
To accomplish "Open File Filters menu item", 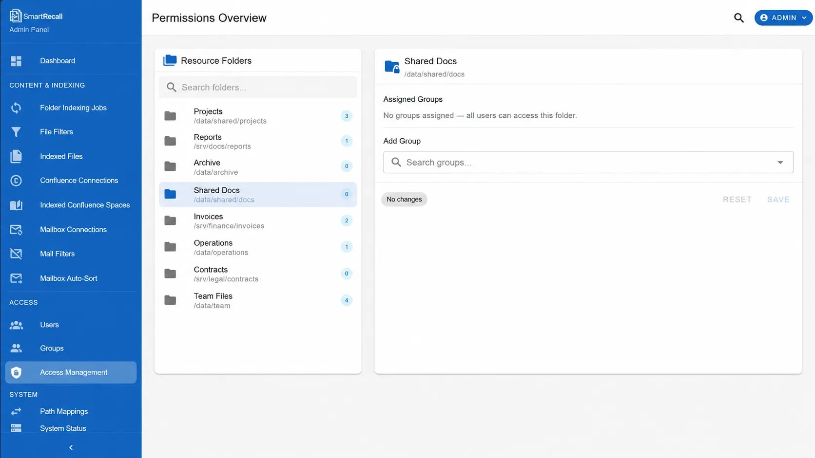I will 71,132.
